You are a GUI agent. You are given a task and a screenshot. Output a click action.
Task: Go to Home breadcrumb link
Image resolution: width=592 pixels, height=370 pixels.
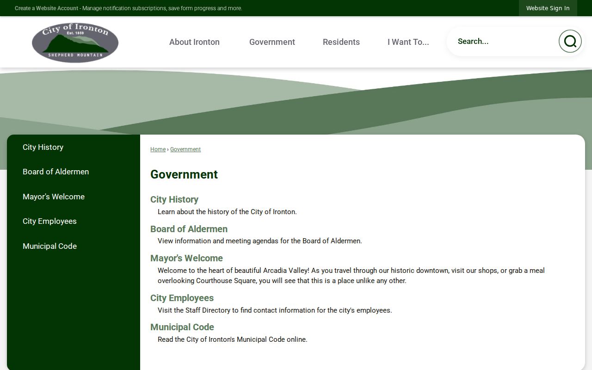coord(158,149)
